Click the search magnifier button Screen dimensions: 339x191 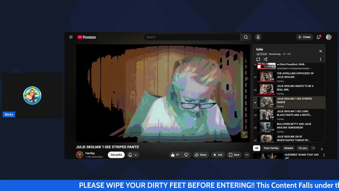click(246, 37)
